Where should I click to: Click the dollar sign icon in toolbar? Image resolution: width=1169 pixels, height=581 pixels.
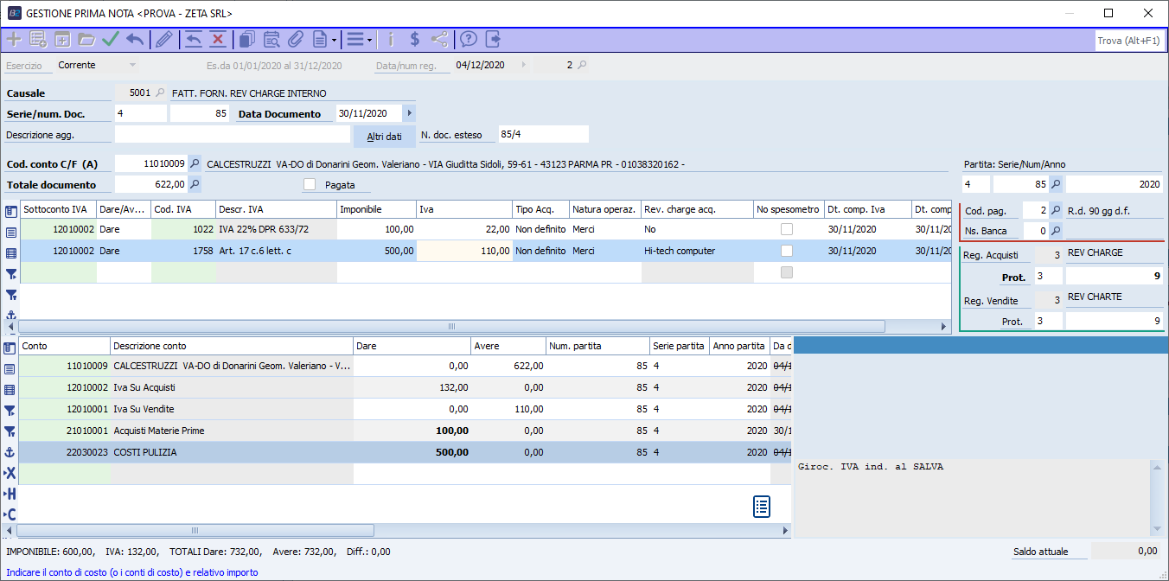415,39
